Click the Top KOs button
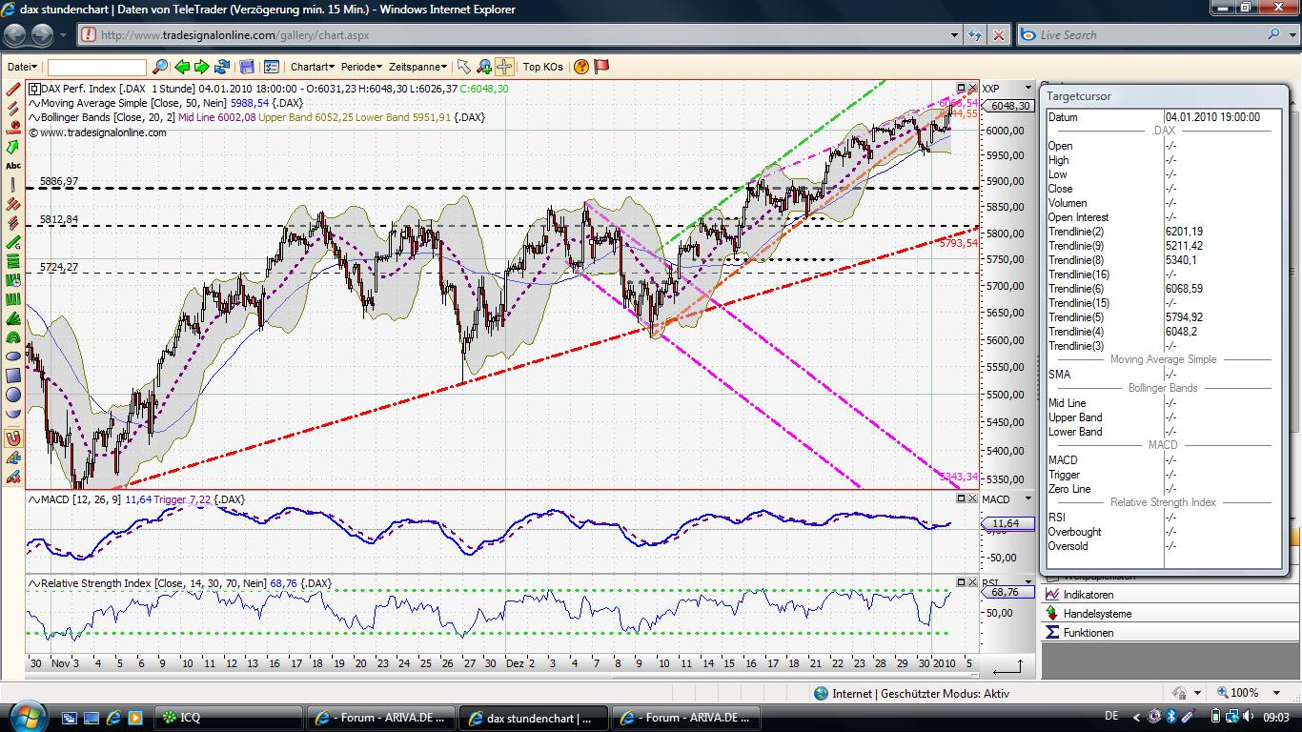Image resolution: width=1302 pixels, height=732 pixels. (542, 67)
